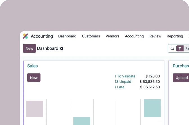Toggle the funnel filter icon

pos(180,48)
